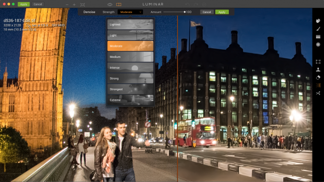Activate the crop transform tool
This screenshot has width=324, height=182.
pyautogui.click(x=318, y=62)
